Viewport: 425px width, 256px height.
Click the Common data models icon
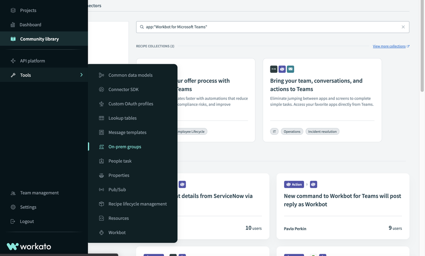tap(101, 75)
